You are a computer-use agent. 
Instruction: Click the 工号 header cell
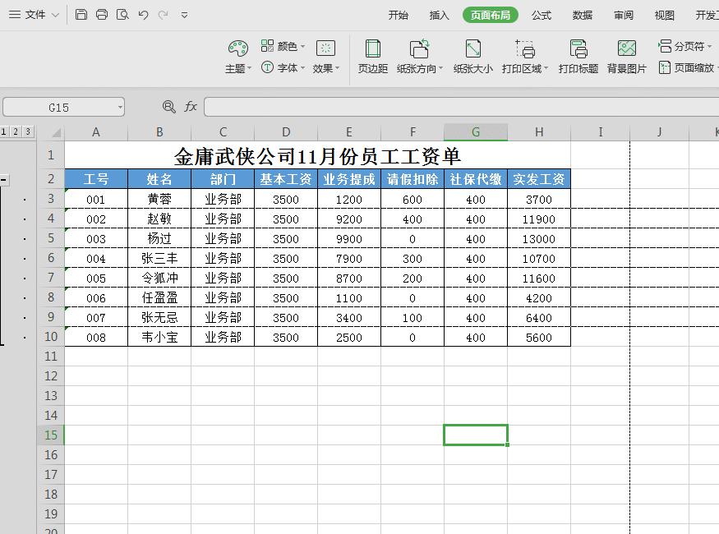click(96, 179)
